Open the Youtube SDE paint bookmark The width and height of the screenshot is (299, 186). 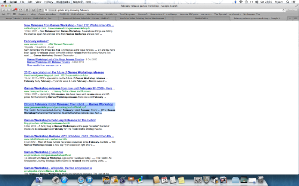coord(189,14)
